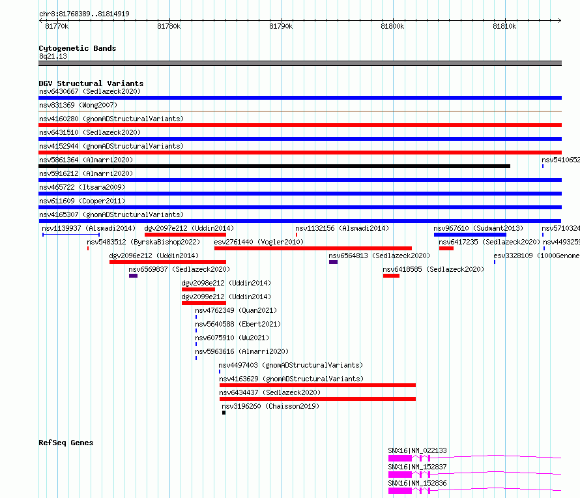
Task: Click the 81800k ruler position
Action: pos(392,26)
